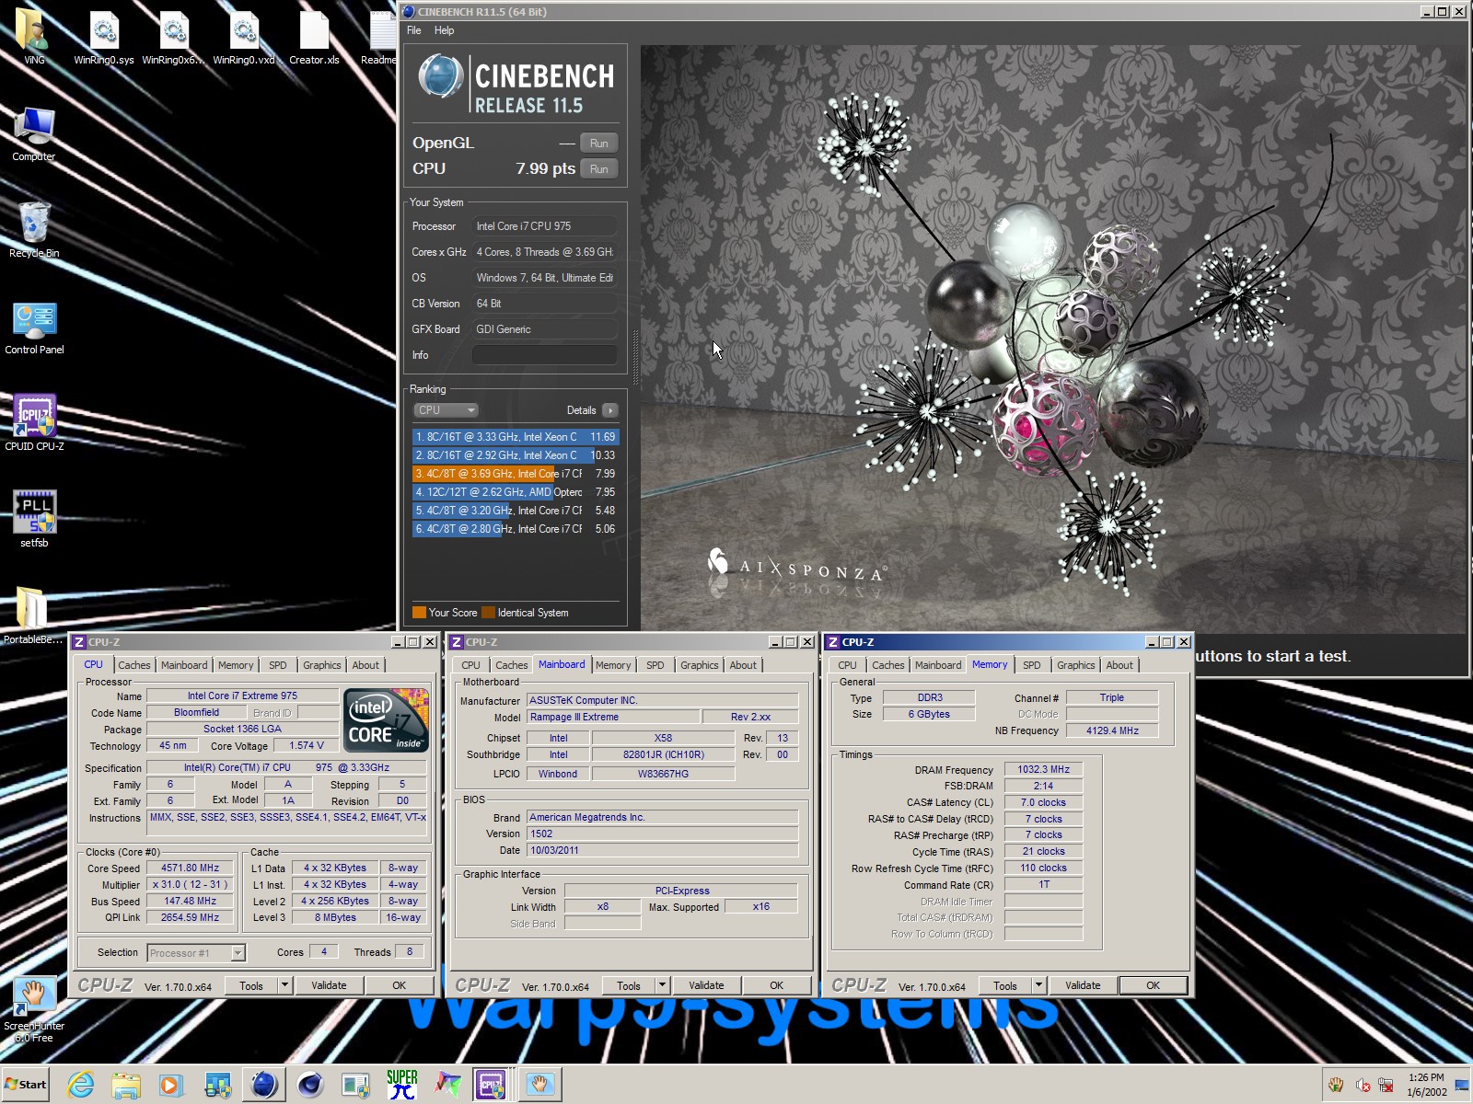Open the Recycle Bin

point(34,230)
